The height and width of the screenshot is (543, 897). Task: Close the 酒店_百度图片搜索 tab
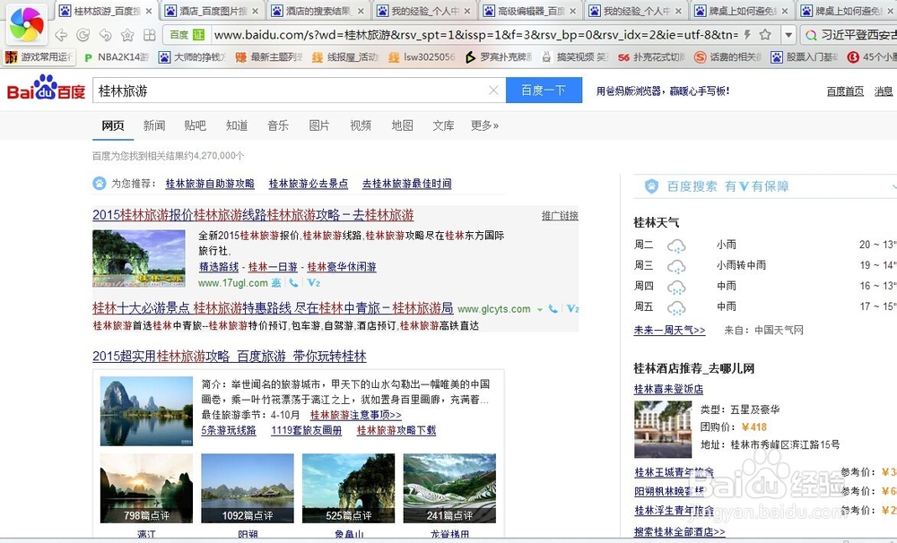[255, 11]
